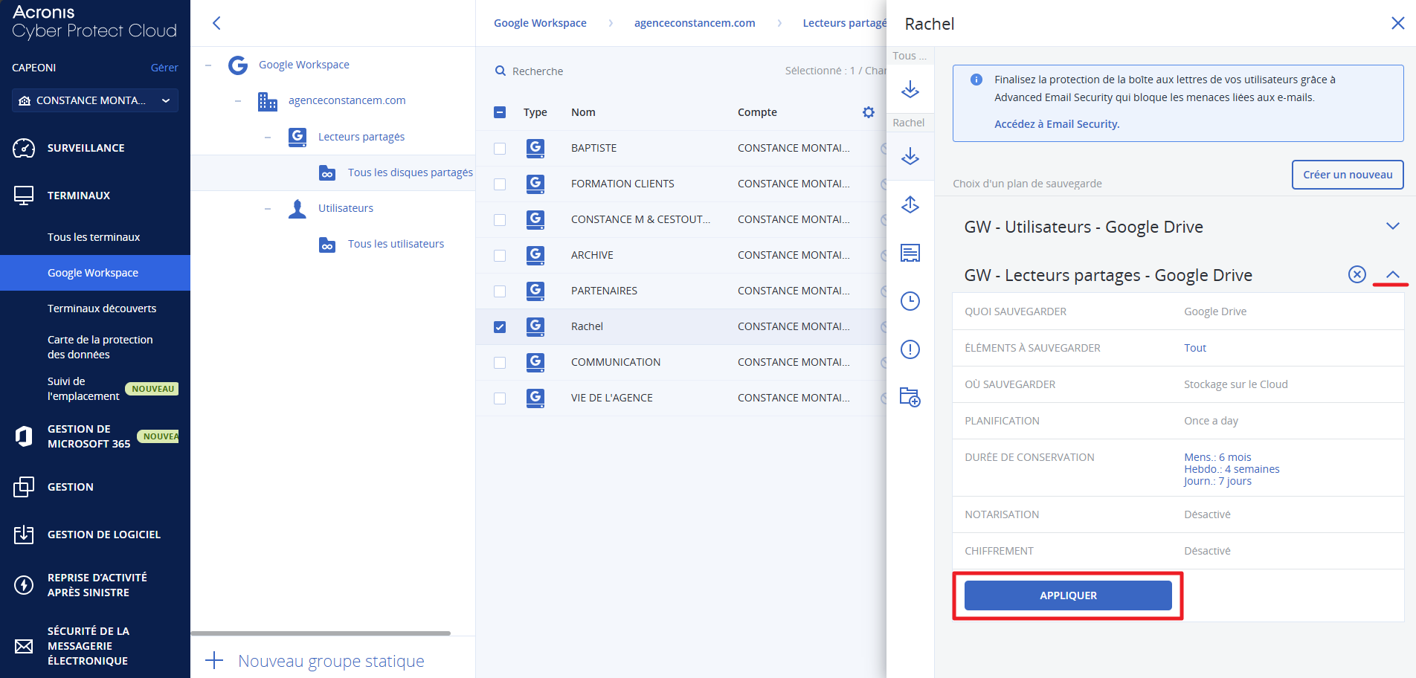The height and width of the screenshot is (678, 1416).
Task: Collapse the Utilisateurs tree node
Action: coord(268,209)
